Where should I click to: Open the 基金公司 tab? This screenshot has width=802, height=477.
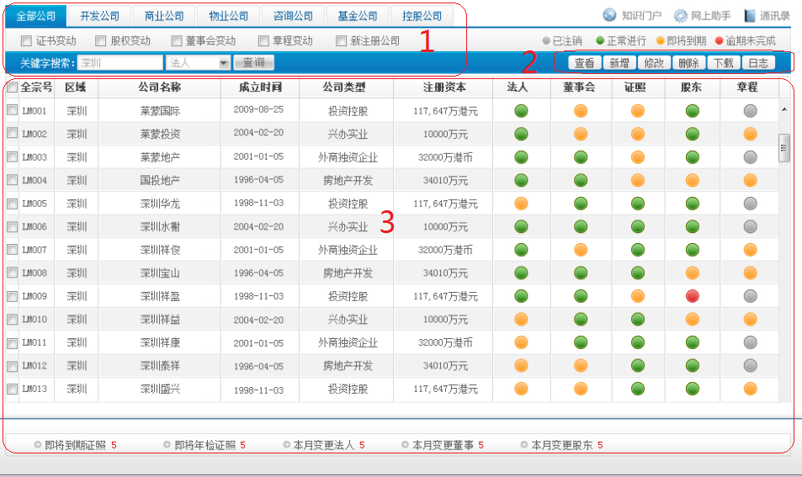359,16
